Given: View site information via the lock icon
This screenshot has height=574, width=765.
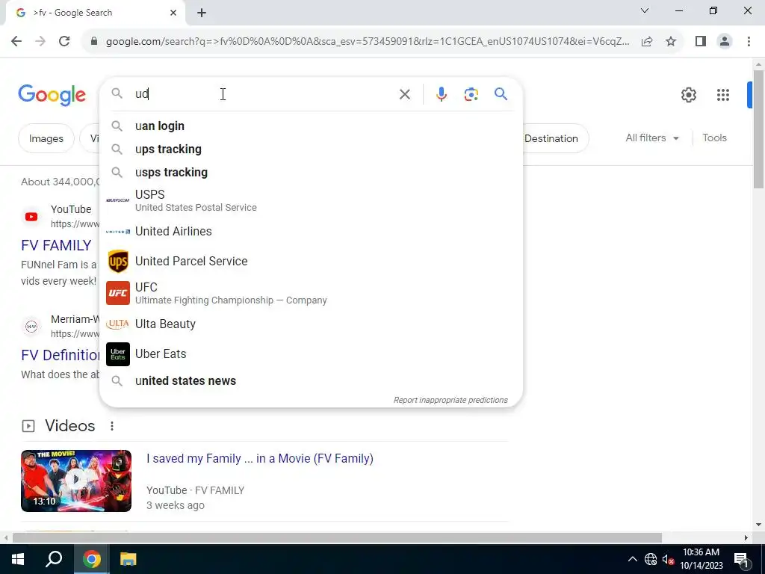Looking at the screenshot, I should [x=94, y=42].
